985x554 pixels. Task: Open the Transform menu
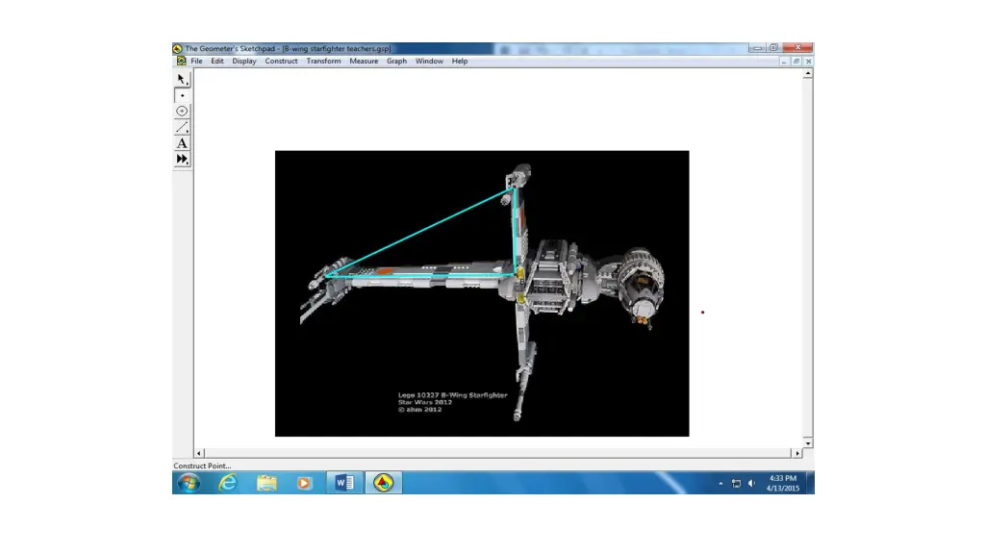pos(323,61)
